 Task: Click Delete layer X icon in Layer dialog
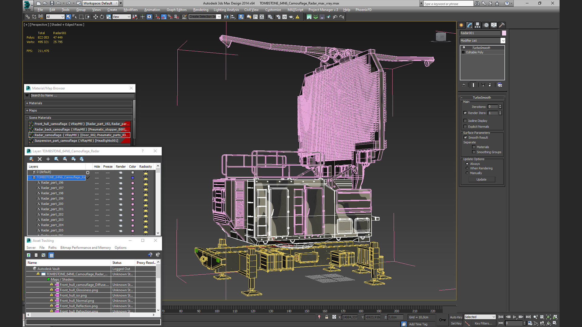tap(40, 159)
